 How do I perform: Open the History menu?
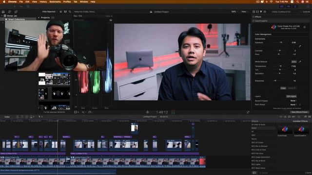[43, 1]
